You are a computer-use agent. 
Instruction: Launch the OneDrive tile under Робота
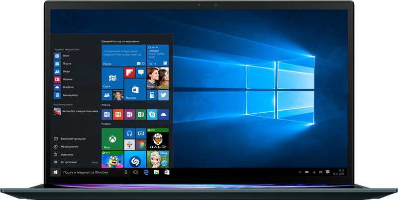coord(164,115)
